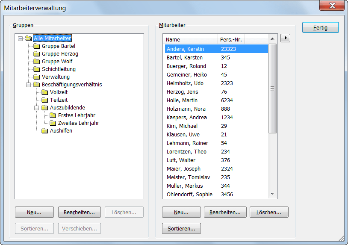
Task: Click Löschen under the Mitarbeiter list
Action: [x=269, y=212]
